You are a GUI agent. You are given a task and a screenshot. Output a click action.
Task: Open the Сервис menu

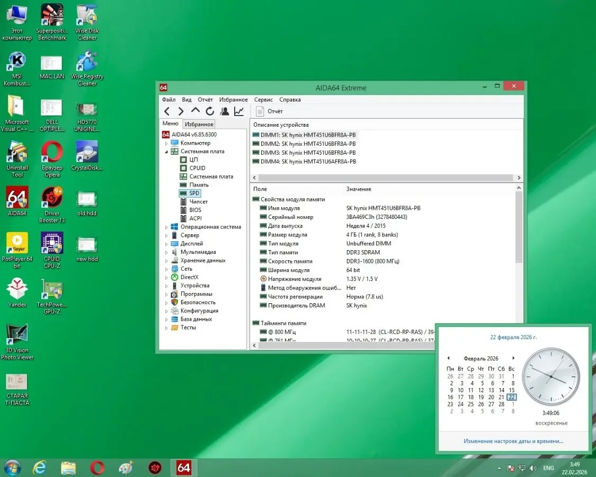pos(263,100)
